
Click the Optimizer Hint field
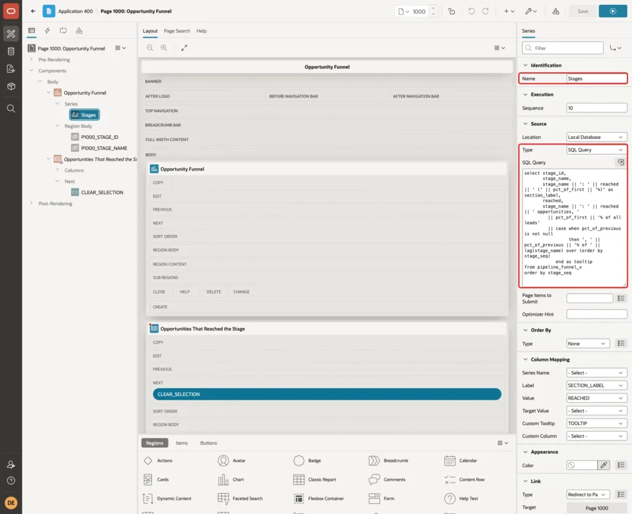pyautogui.click(x=597, y=314)
